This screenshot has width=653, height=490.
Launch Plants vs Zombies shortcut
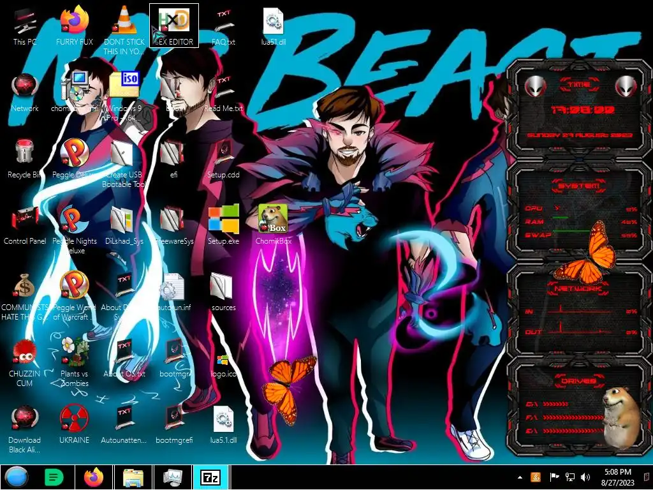(x=74, y=362)
